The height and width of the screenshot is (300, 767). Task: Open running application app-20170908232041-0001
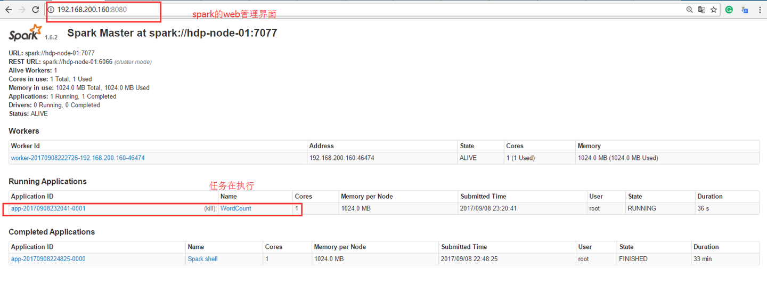pyautogui.click(x=48, y=208)
